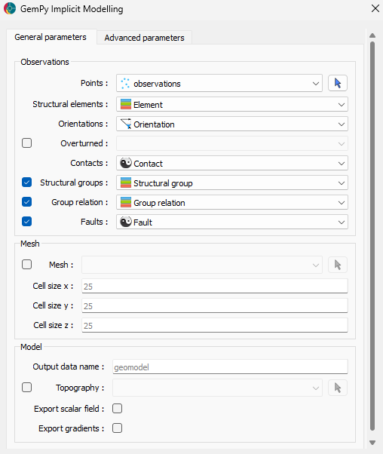Enable the Overturned checkbox
The image size is (383, 454).
(x=26, y=143)
